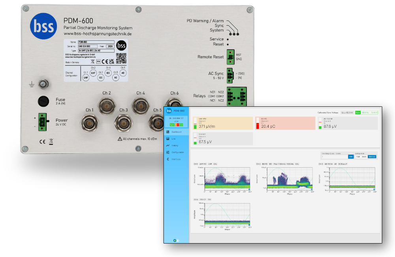Click the 'SN: 040 004 177' serial number text
Image resolution: width=395 pixels, height=257 pixels.
(176, 118)
